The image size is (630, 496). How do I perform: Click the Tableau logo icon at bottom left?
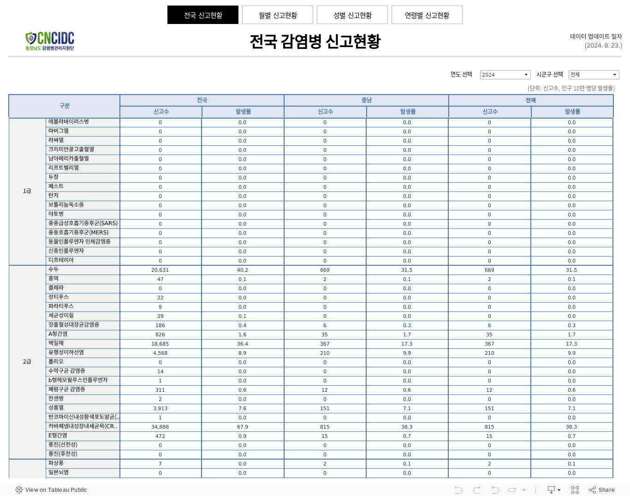19,490
